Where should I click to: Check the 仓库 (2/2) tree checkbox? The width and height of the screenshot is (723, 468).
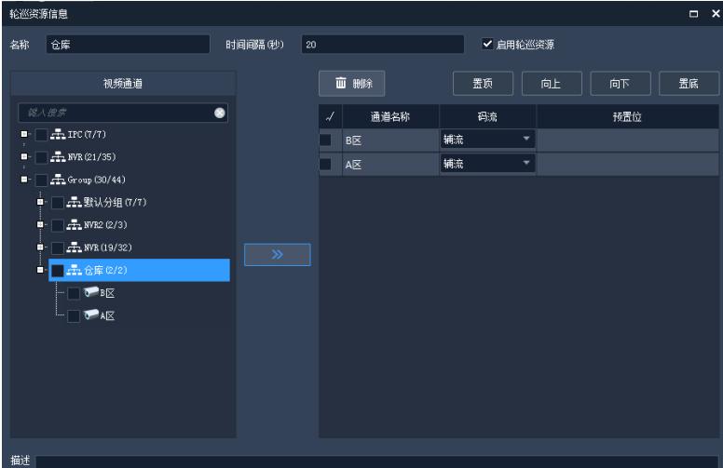(x=58, y=271)
